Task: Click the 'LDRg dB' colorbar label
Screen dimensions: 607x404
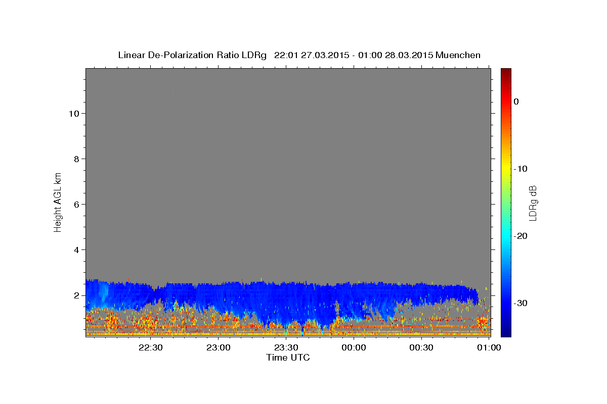Action: (x=532, y=203)
